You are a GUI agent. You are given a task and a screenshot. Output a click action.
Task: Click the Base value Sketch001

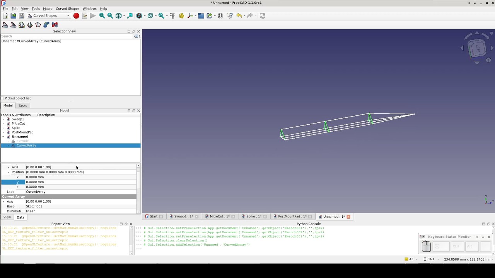tap(80, 207)
